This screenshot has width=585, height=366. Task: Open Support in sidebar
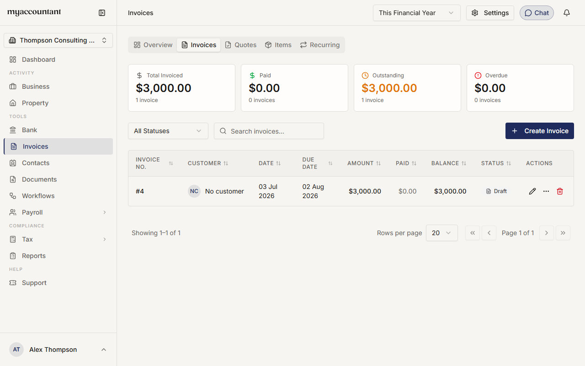tap(58, 283)
